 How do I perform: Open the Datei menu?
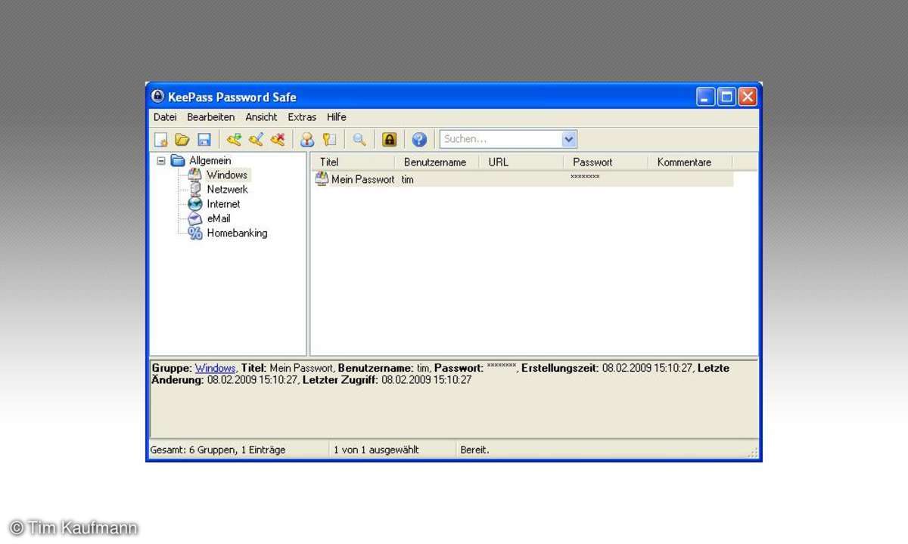[x=165, y=117]
